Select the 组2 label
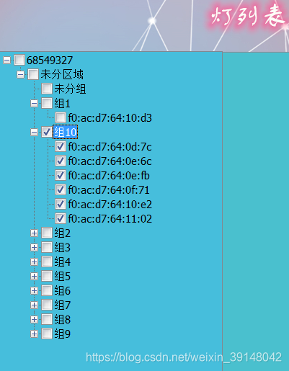 click(63, 233)
